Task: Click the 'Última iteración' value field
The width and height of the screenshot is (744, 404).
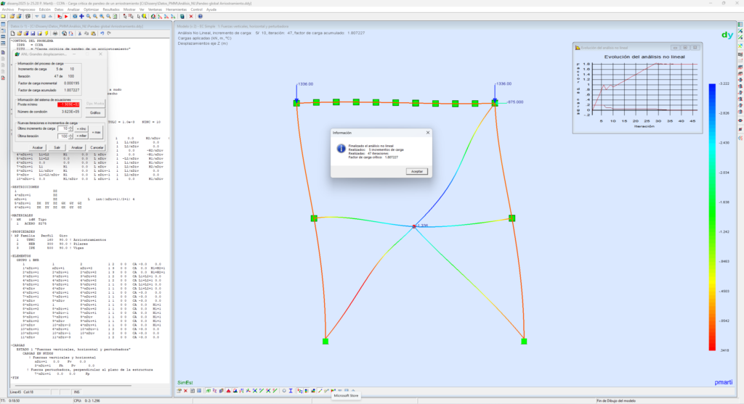Action: 62,136
